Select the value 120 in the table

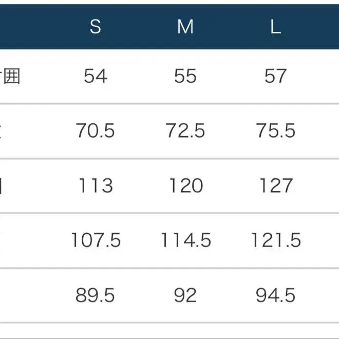[185, 185]
